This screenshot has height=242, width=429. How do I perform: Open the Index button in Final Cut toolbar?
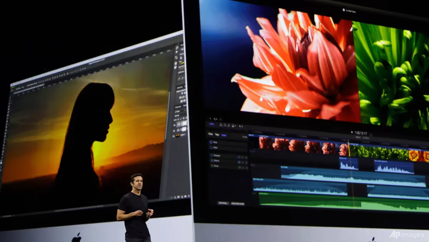pos(212,124)
